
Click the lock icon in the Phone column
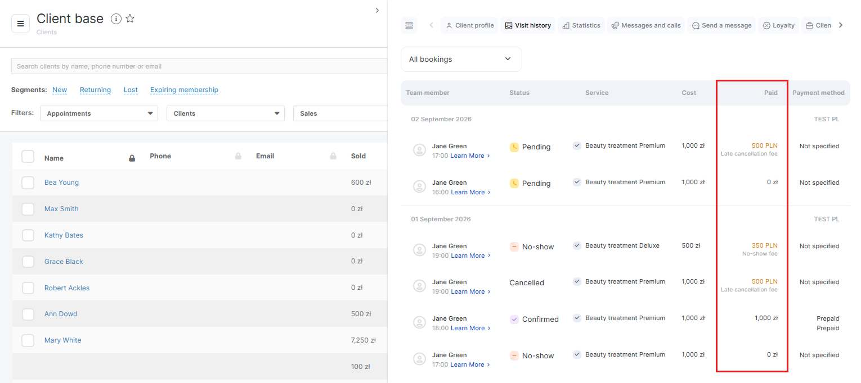tap(238, 156)
